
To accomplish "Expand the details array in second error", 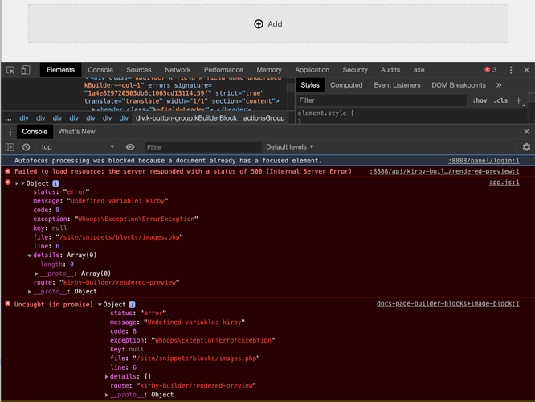I will [x=107, y=377].
